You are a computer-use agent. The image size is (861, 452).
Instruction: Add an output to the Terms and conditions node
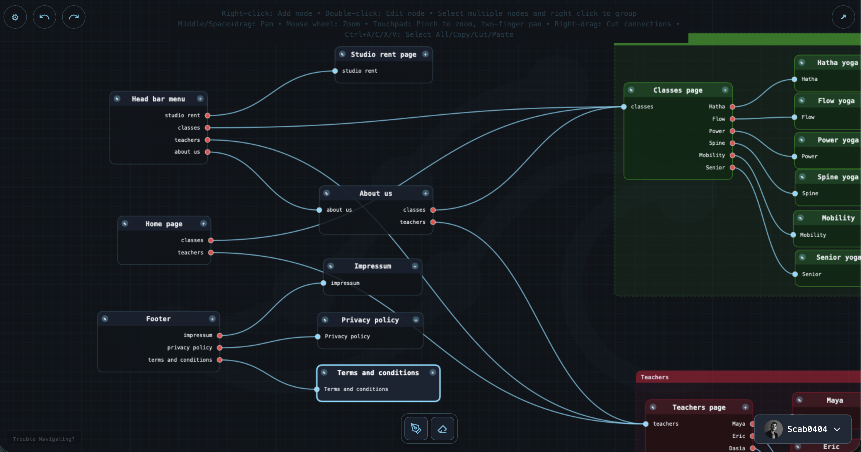click(x=432, y=372)
